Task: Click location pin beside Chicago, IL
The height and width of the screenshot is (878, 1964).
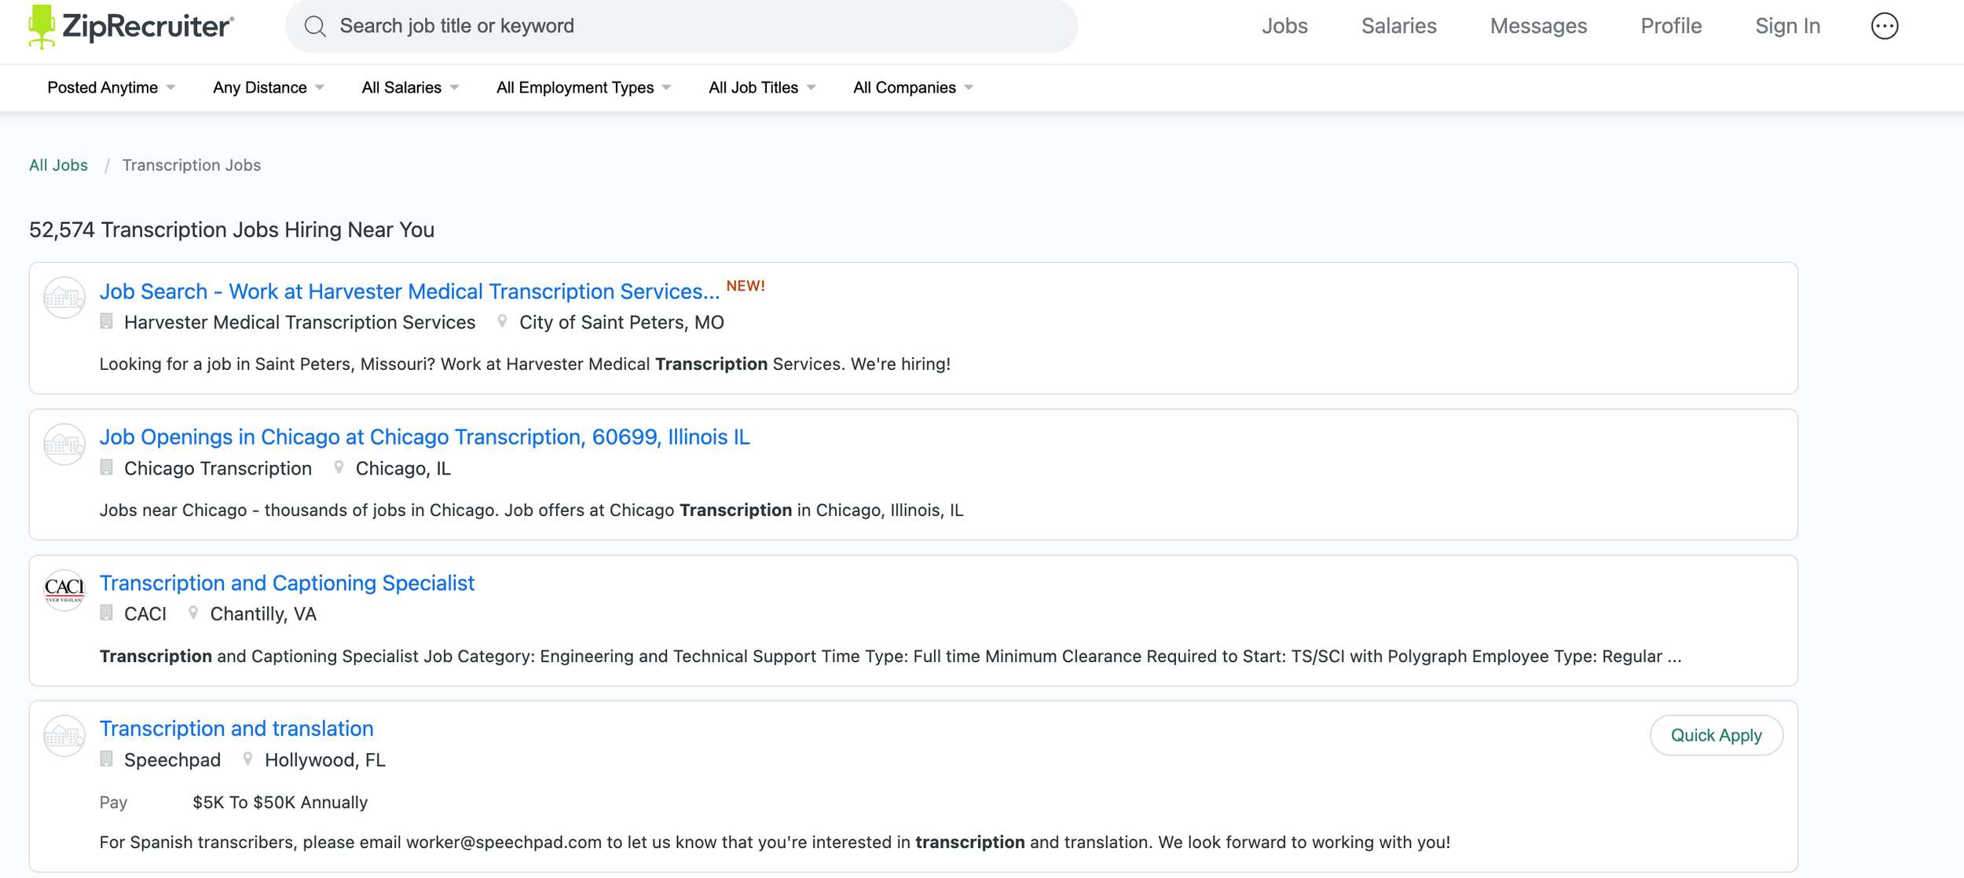Action: 339,467
